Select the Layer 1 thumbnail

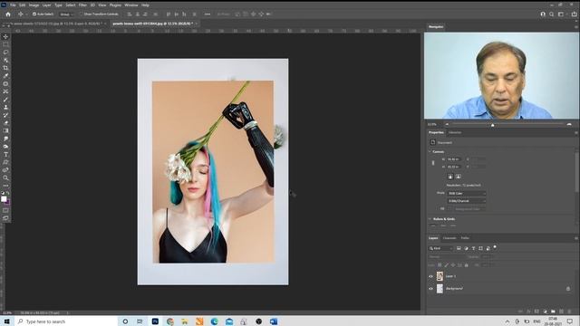point(440,276)
